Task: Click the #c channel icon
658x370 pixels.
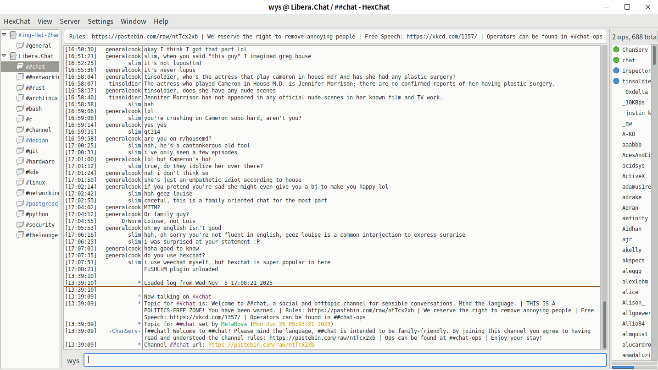Action: click(20, 119)
